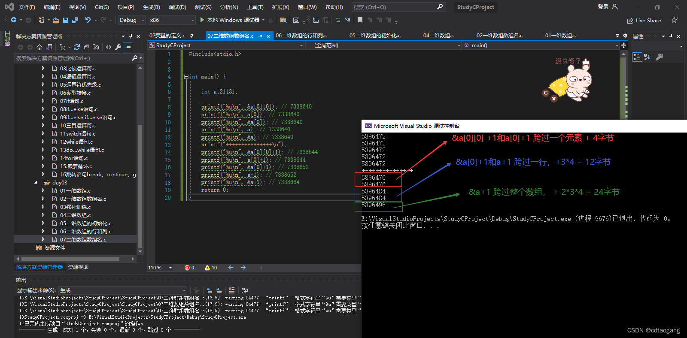This screenshot has width=687, height=338.
Task: Click the View Code icon in Solution Explorer
Action: click(109, 47)
